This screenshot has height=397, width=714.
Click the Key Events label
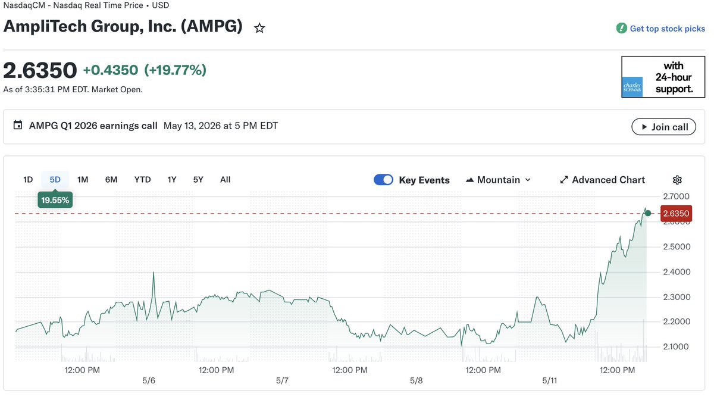click(424, 180)
